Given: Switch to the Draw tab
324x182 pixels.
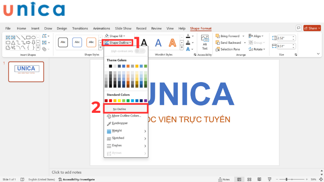Looking at the screenshot, I should [x=48, y=28].
